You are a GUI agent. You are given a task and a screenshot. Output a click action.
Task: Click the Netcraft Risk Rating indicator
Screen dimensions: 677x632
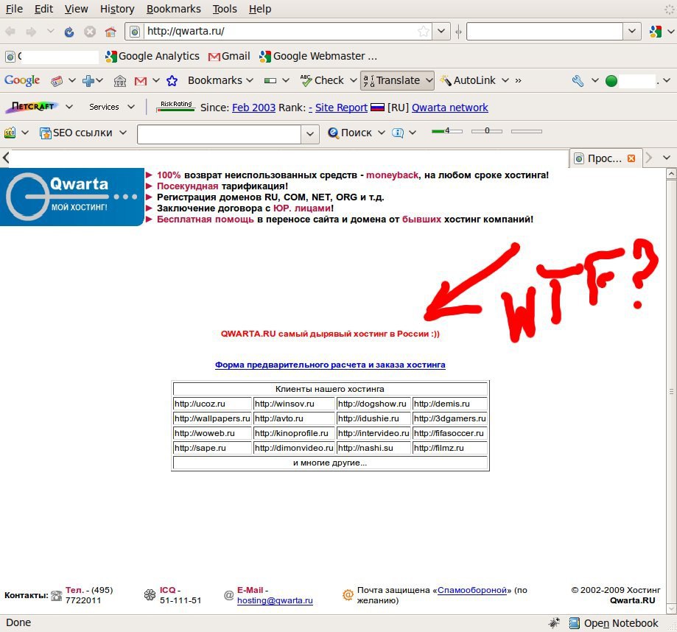[x=176, y=106]
